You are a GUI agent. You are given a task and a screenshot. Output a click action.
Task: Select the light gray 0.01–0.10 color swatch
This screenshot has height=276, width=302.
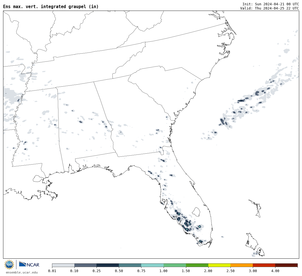[63, 265]
